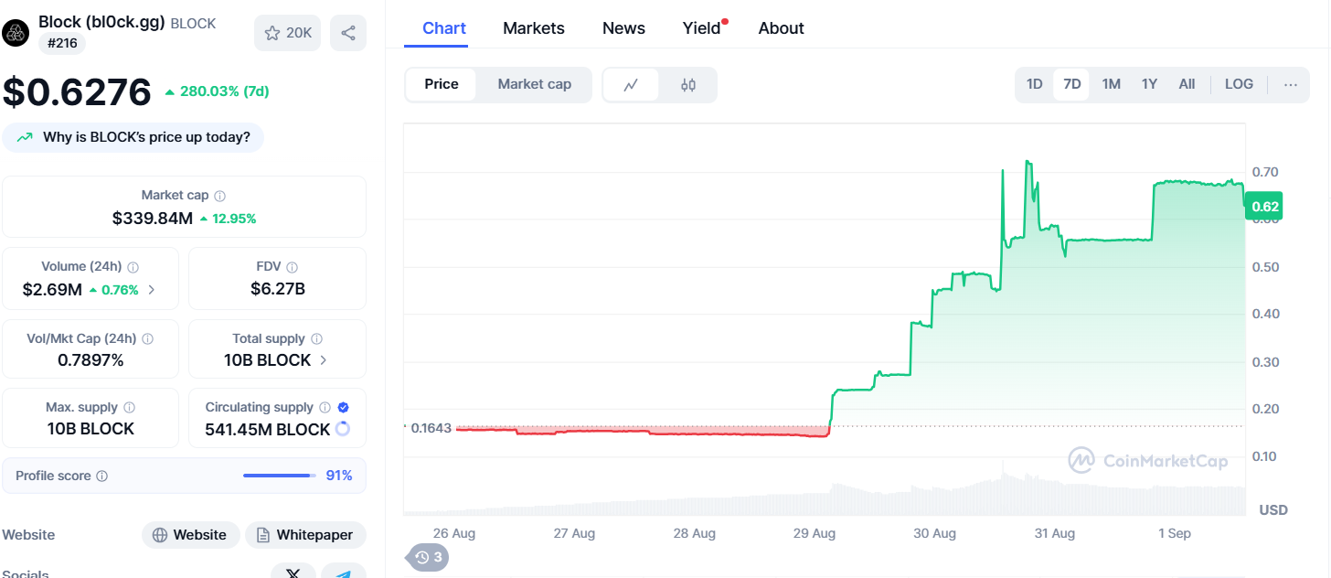Expand the Volume (24h) chevron
This screenshot has height=578, width=1331.
click(x=152, y=290)
